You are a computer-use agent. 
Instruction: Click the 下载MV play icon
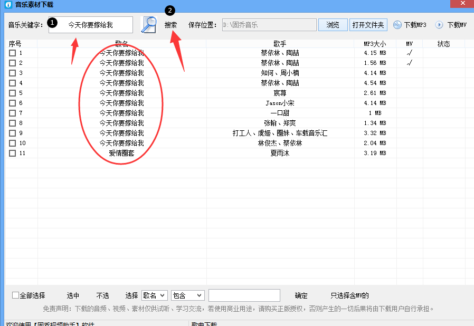[439, 24]
